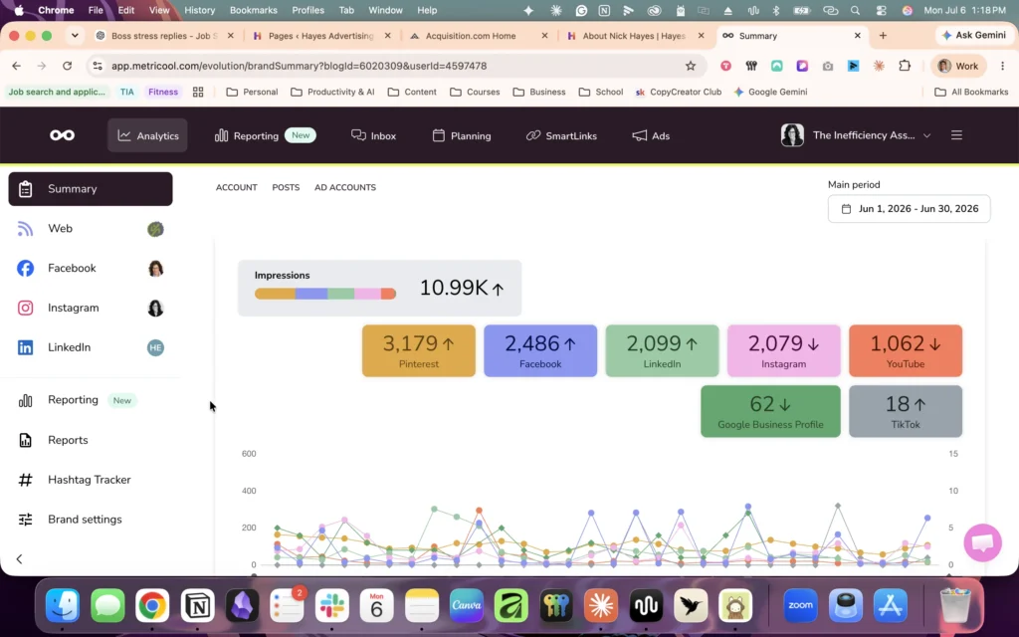Viewport: 1019px width, 637px height.
Task: Open the Google Gemini bookmark
Action: tap(770, 92)
